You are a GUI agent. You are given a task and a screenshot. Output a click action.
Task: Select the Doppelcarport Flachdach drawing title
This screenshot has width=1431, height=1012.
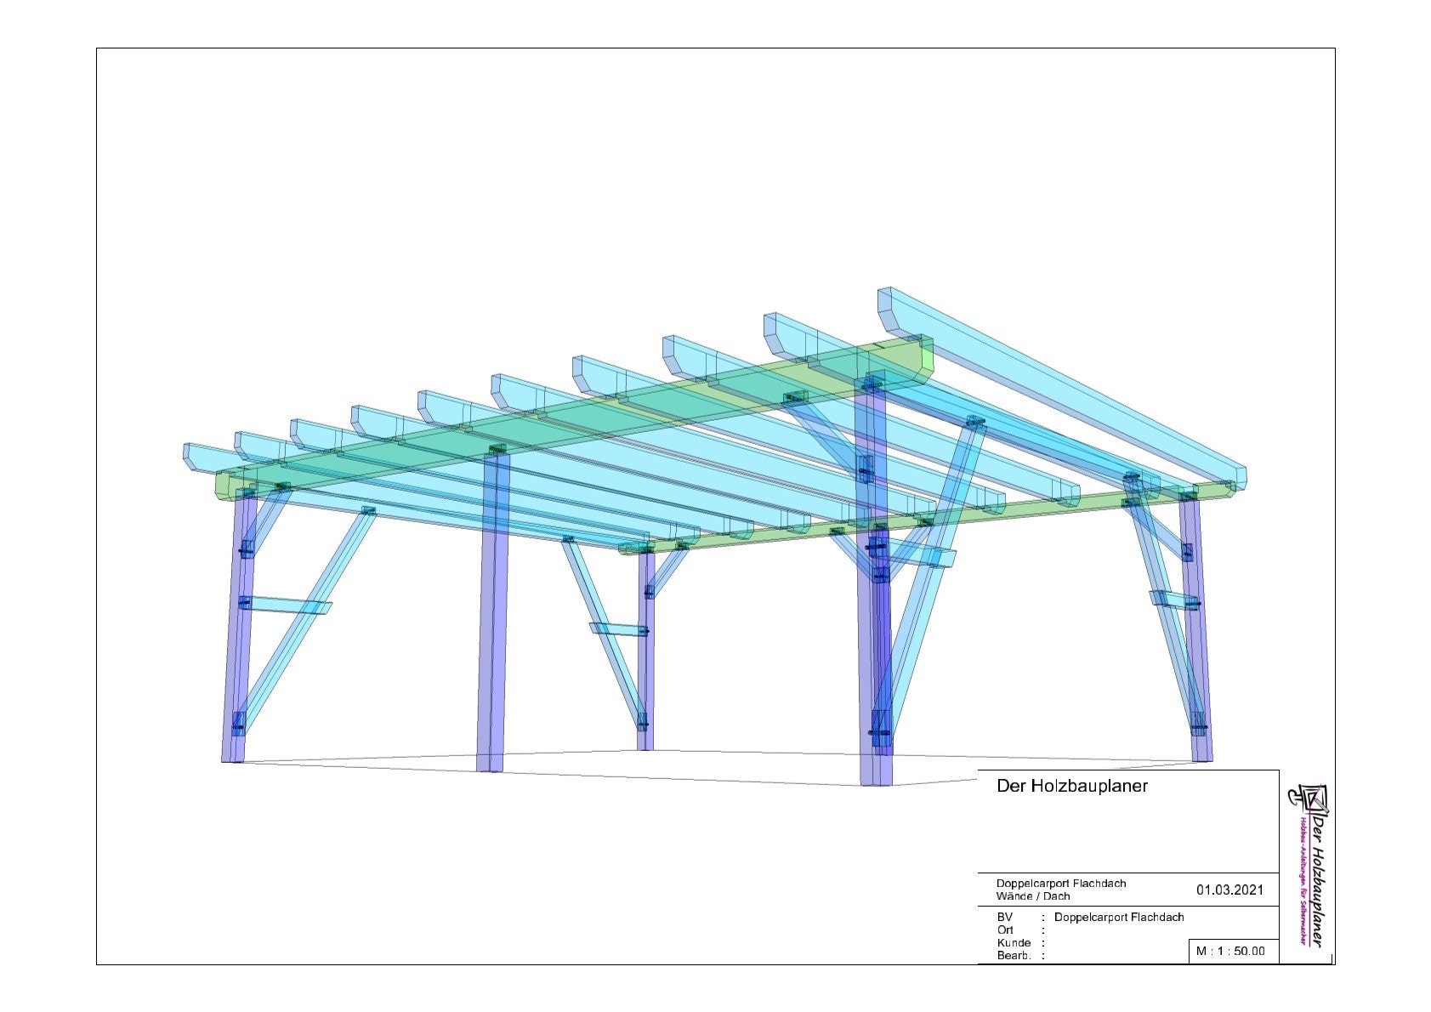[1060, 883]
